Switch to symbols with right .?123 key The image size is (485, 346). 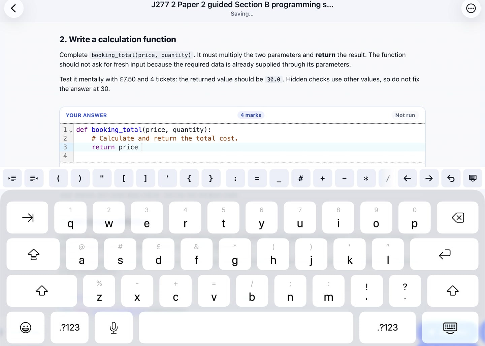(x=388, y=328)
